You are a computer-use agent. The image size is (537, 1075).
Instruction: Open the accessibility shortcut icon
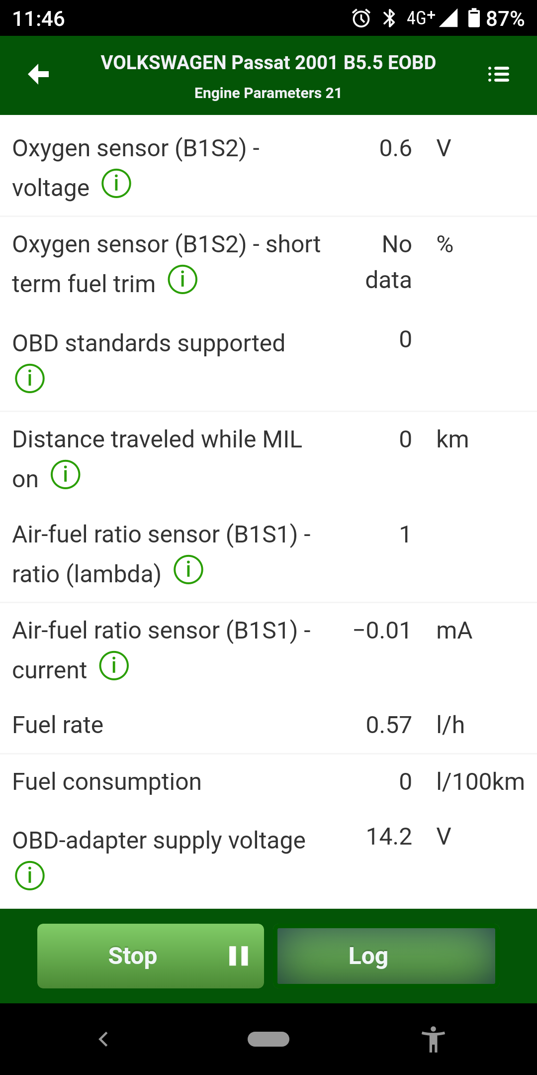[433, 1039]
